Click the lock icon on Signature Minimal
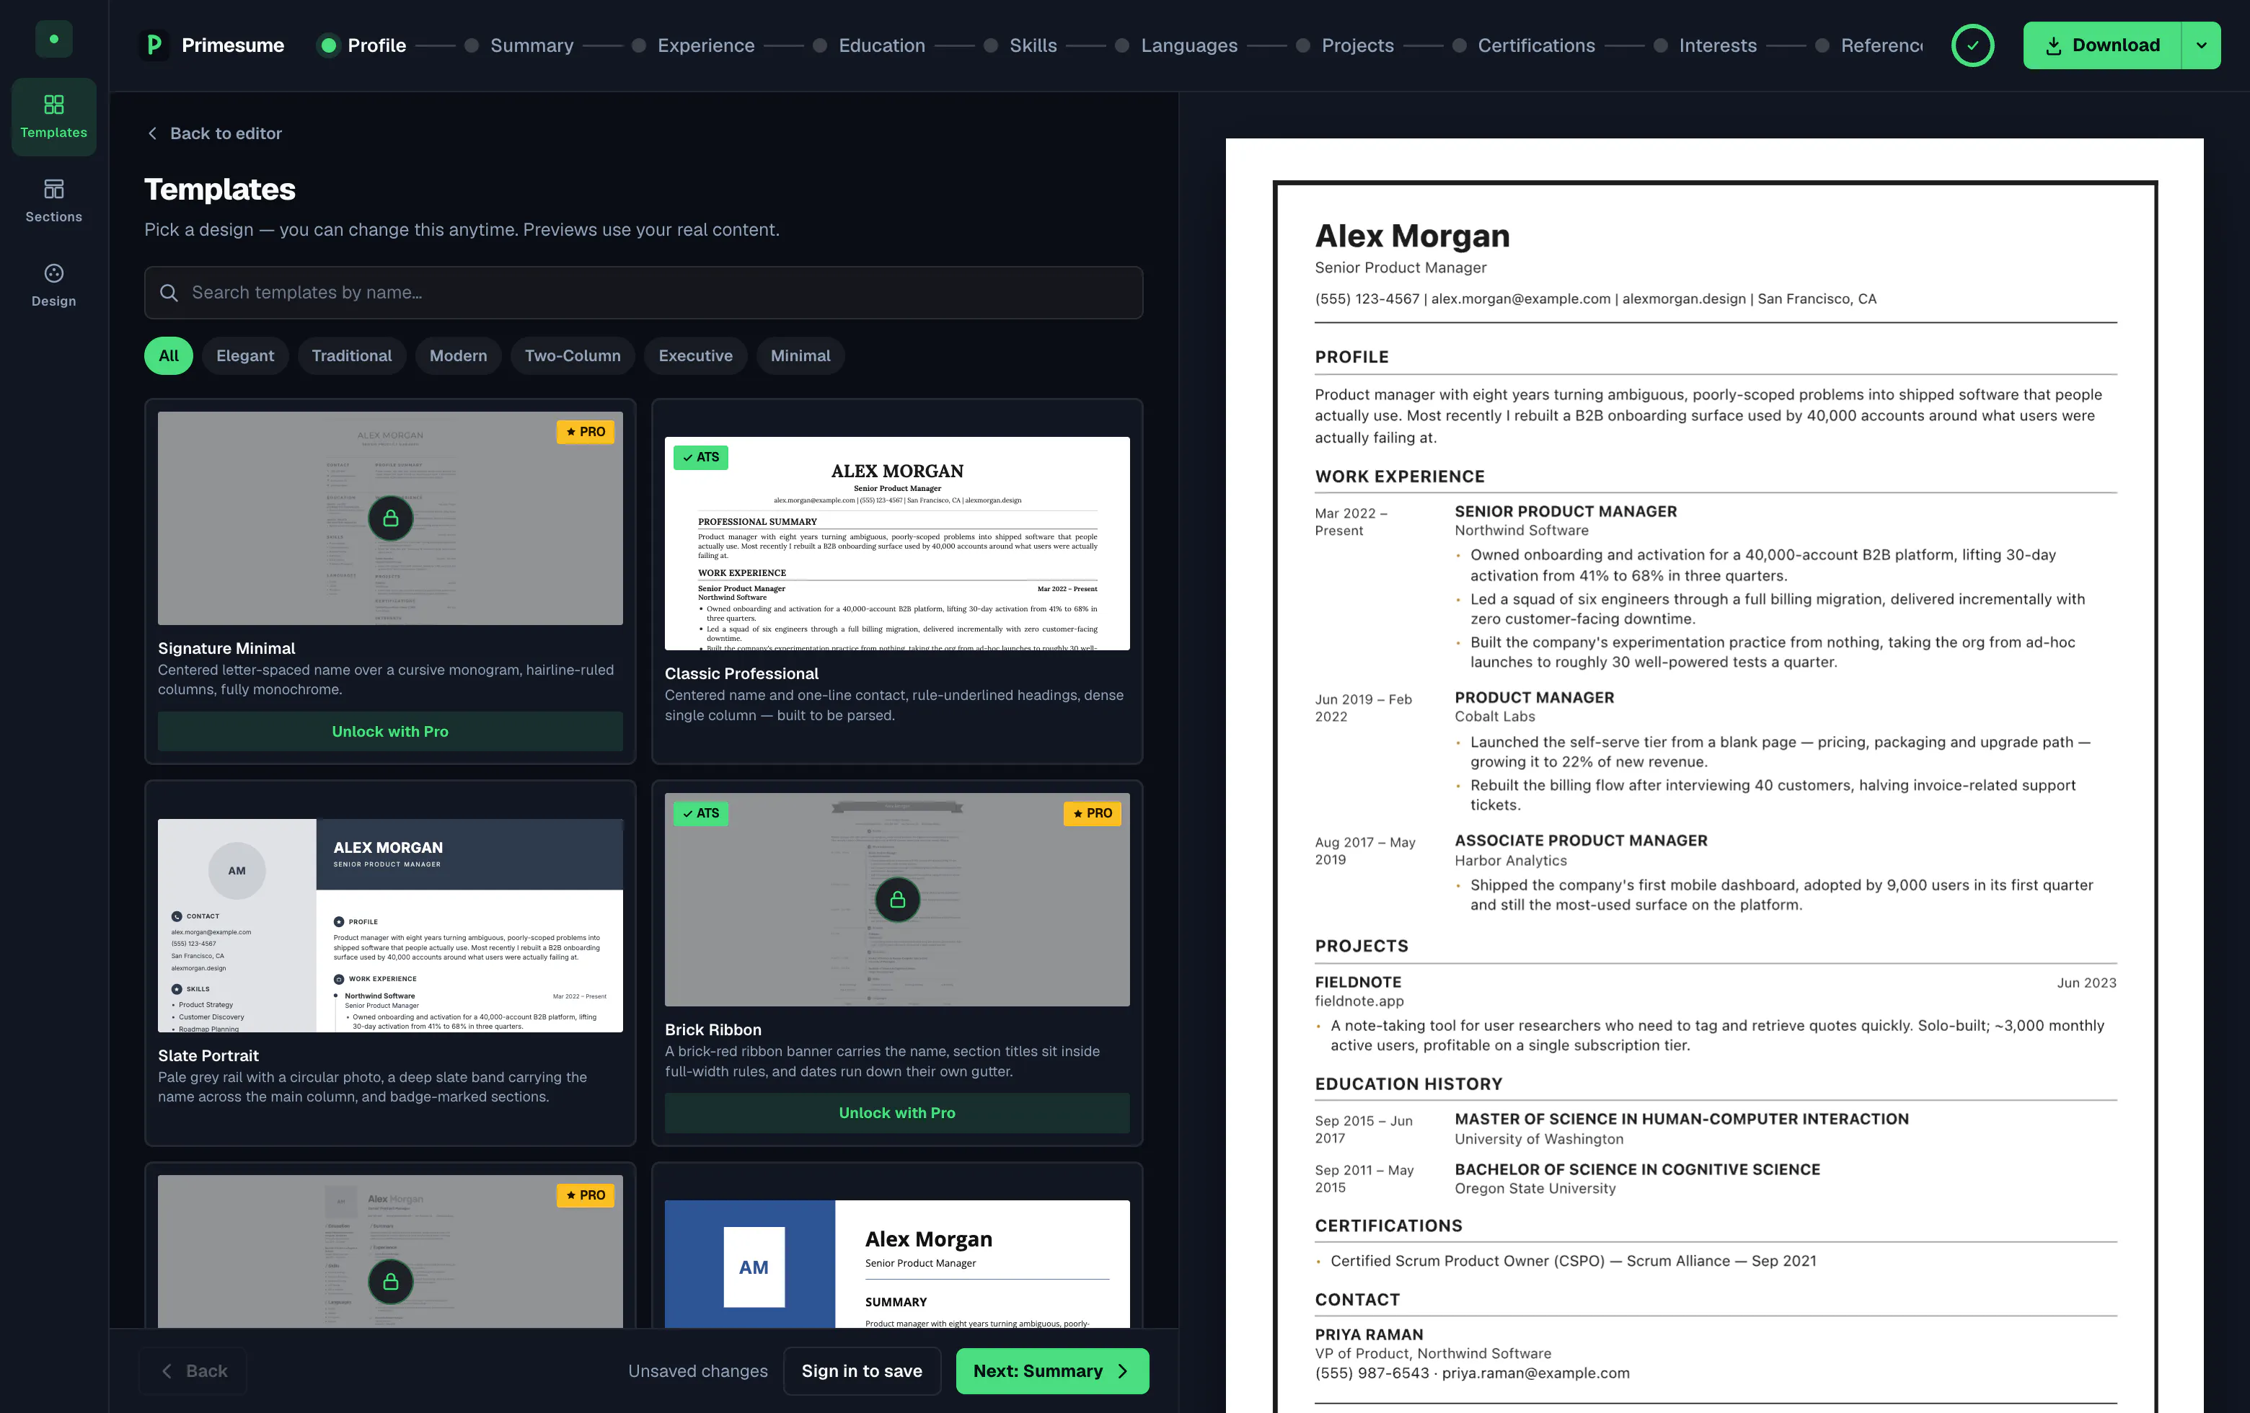Screen dimensions: 2250x1413 pyautogui.click(x=391, y=518)
